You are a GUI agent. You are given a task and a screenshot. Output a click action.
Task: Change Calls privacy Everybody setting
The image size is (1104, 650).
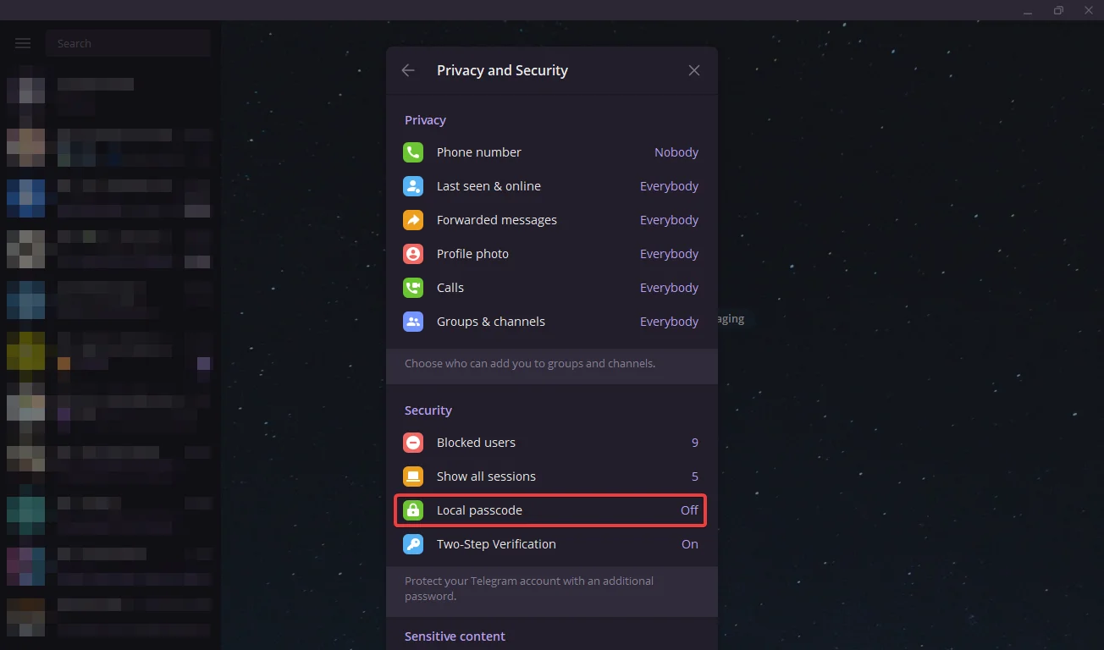[x=669, y=288]
